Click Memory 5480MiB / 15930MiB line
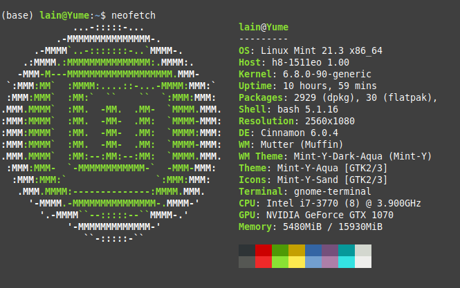460x288 pixels. [x=311, y=227]
